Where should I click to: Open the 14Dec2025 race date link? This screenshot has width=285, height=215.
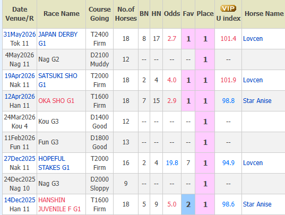20,200
